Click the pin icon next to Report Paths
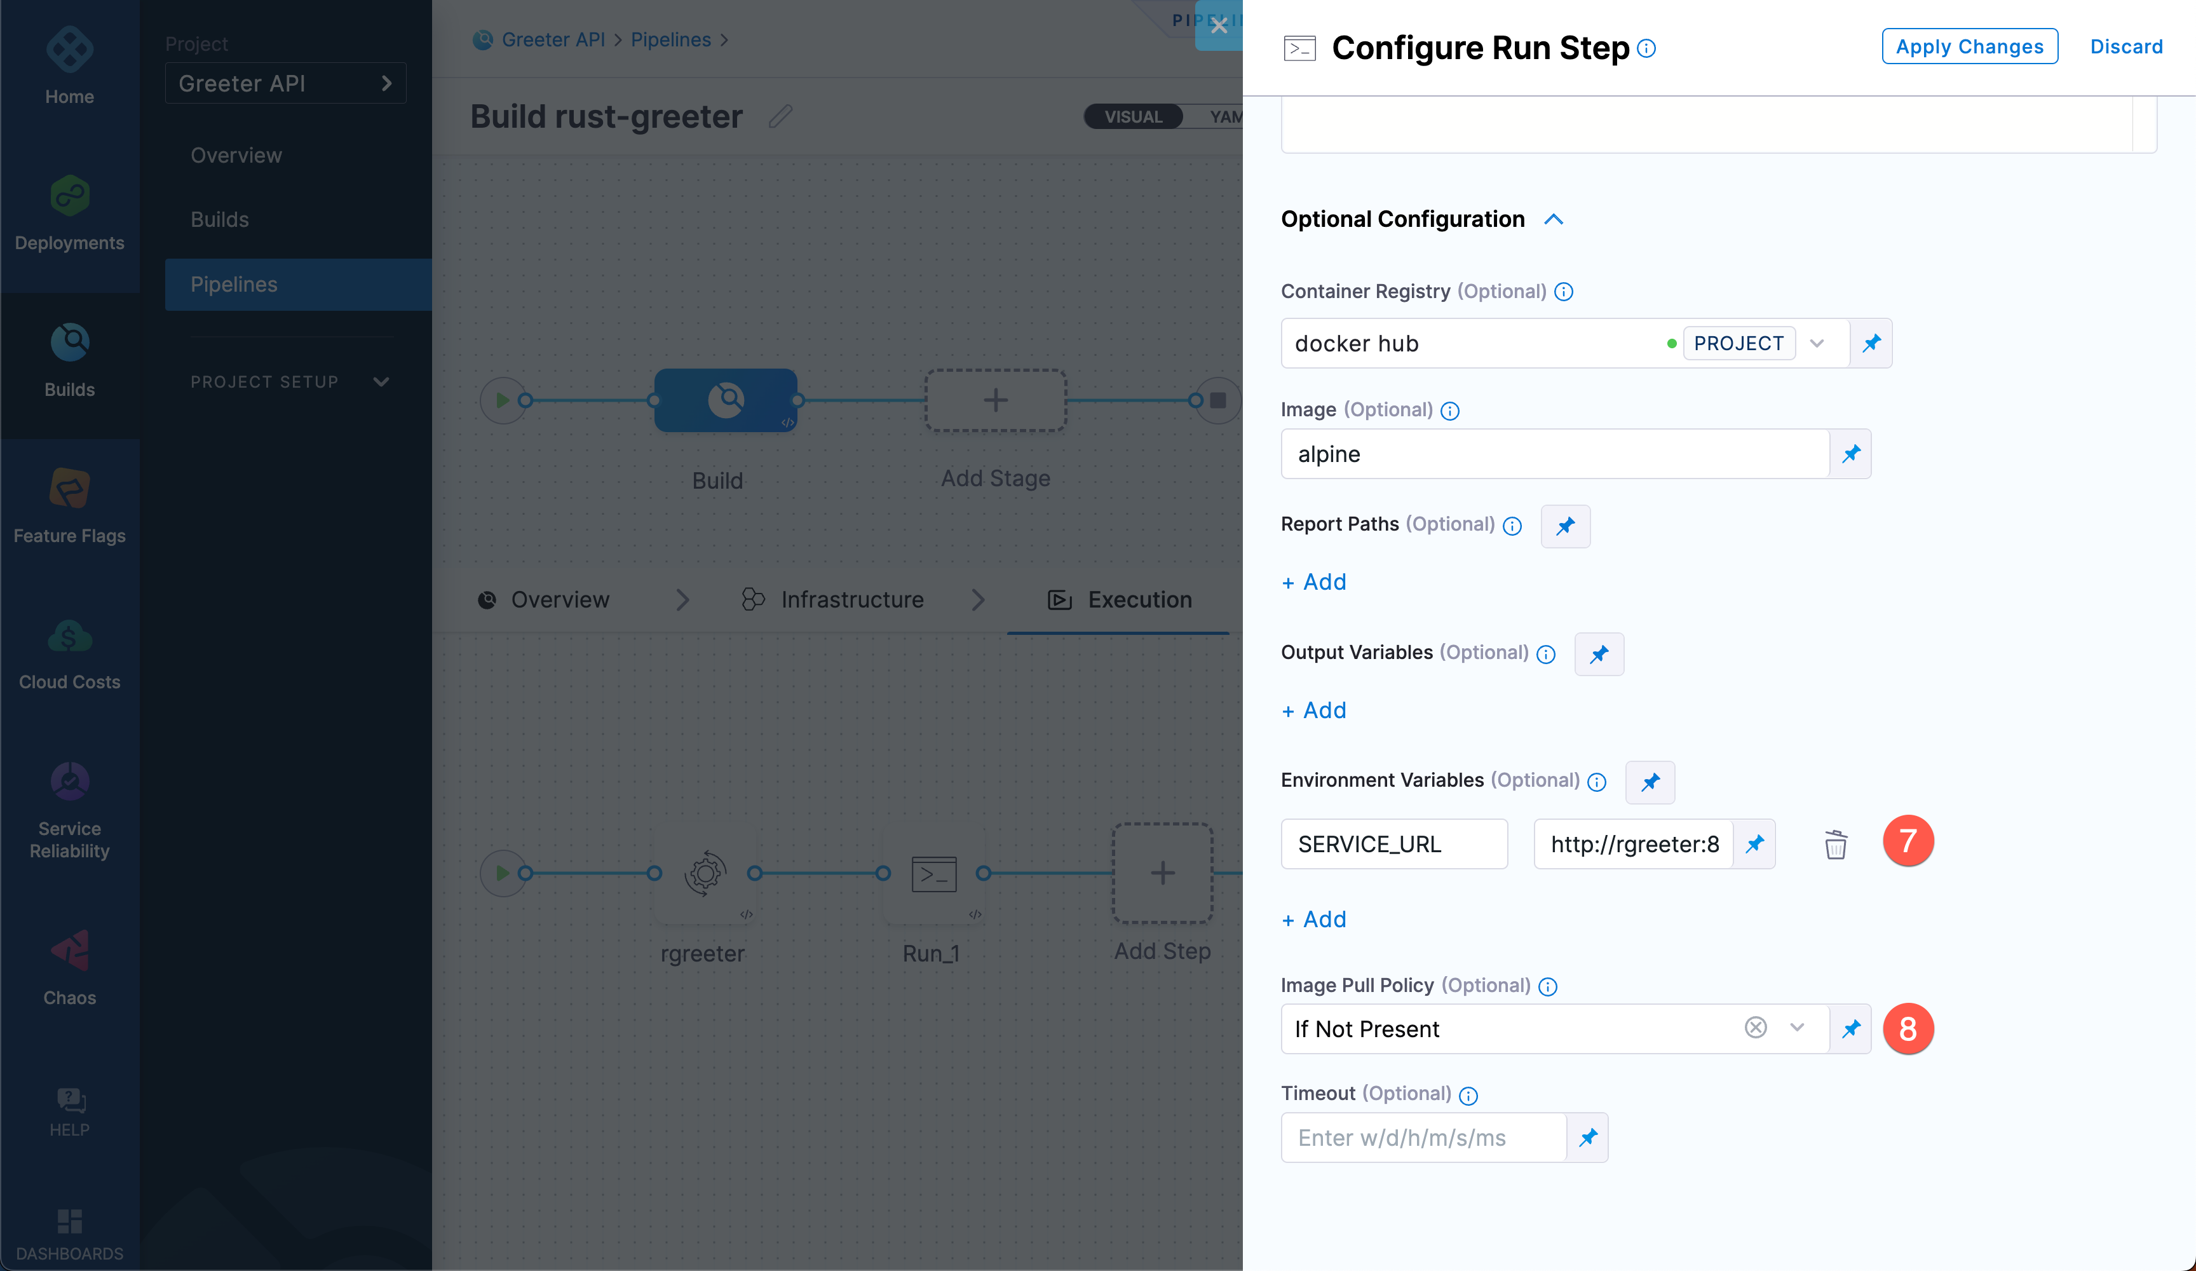This screenshot has height=1271, width=2196. pos(1564,525)
